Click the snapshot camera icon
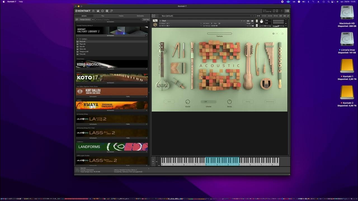Viewport: 358px width, 201px height. (248, 21)
